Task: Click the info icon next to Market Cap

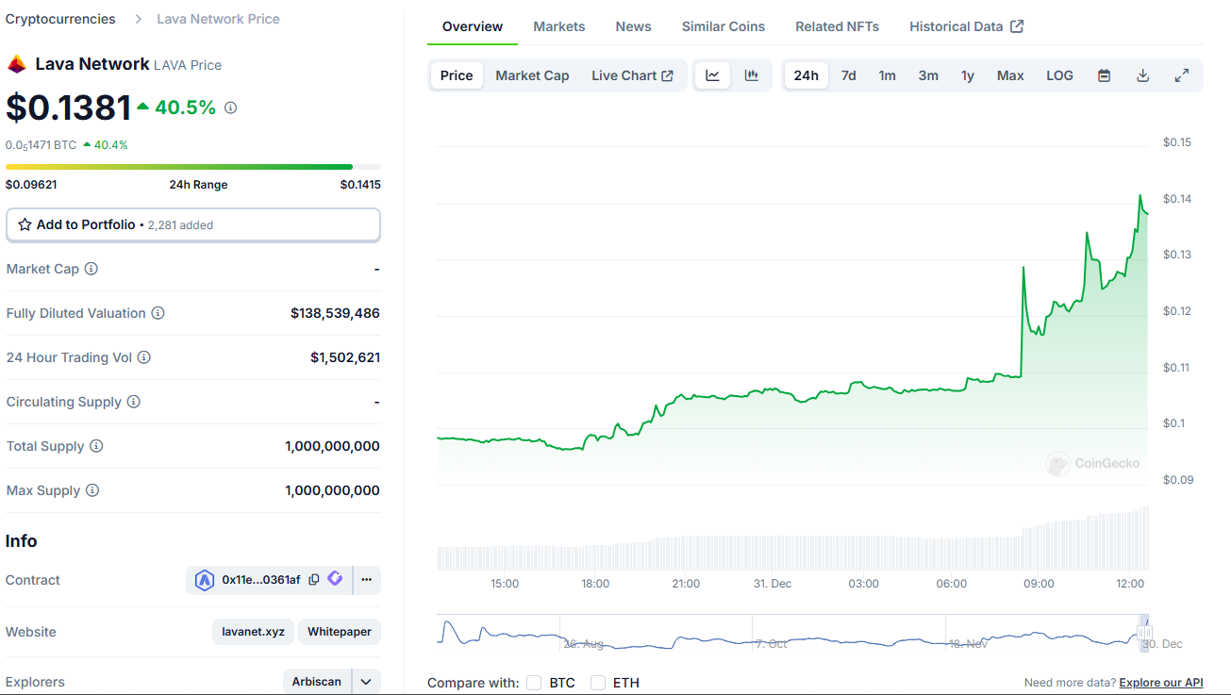Action: click(91, 269)
